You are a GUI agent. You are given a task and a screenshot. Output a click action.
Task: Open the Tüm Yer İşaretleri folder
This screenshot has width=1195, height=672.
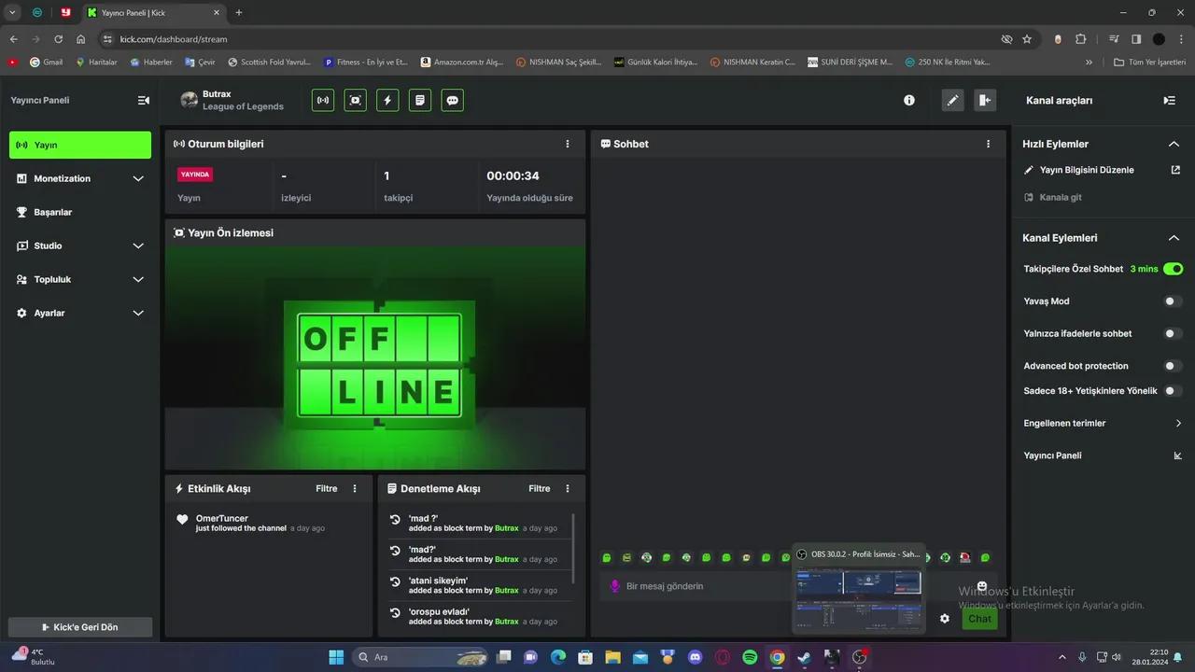[x=1151, y=63]
